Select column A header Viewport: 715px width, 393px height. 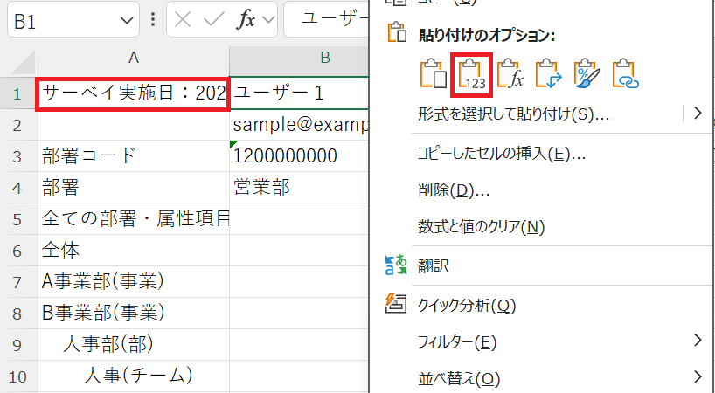tap(134, 58)
